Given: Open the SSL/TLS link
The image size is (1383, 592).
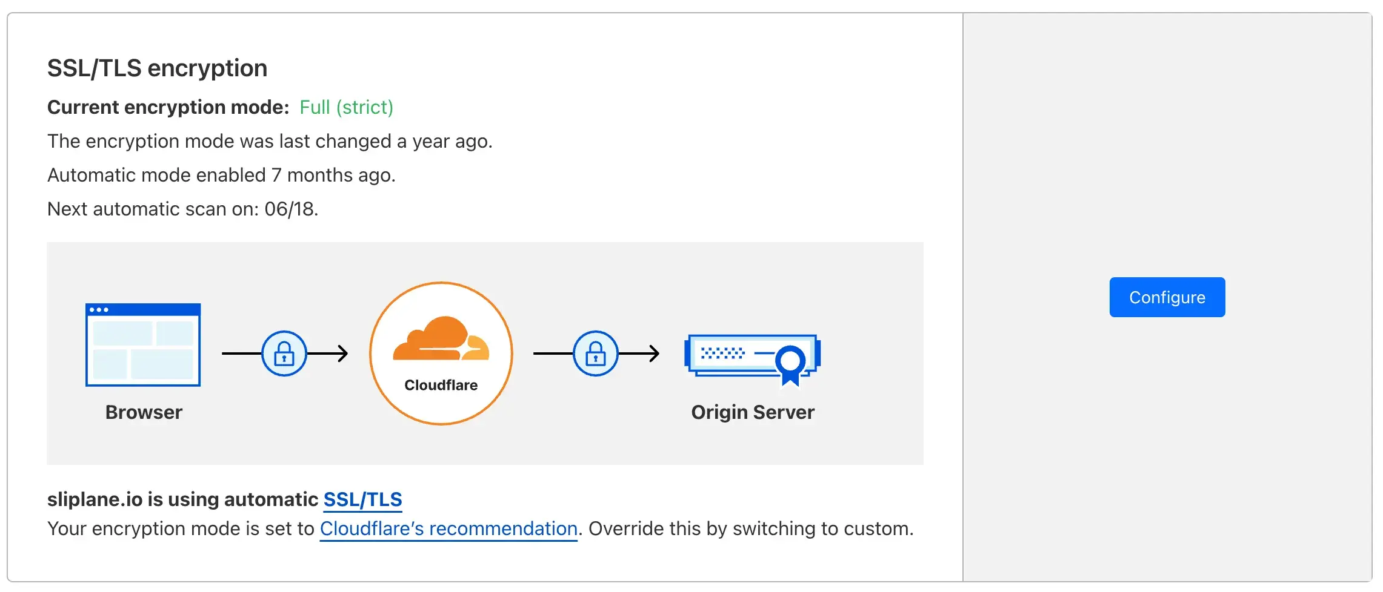Looking at the screenshot, I should tap(363, 499).
